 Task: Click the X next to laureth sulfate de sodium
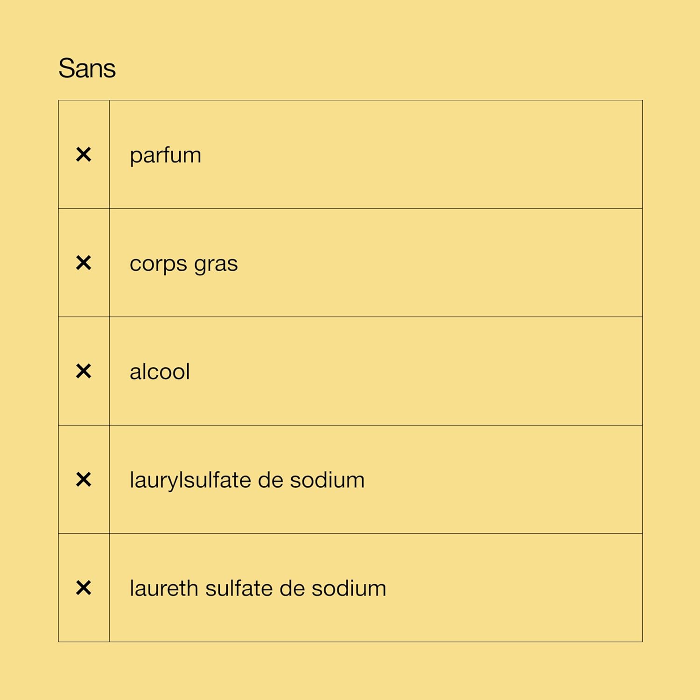[84, 588]
